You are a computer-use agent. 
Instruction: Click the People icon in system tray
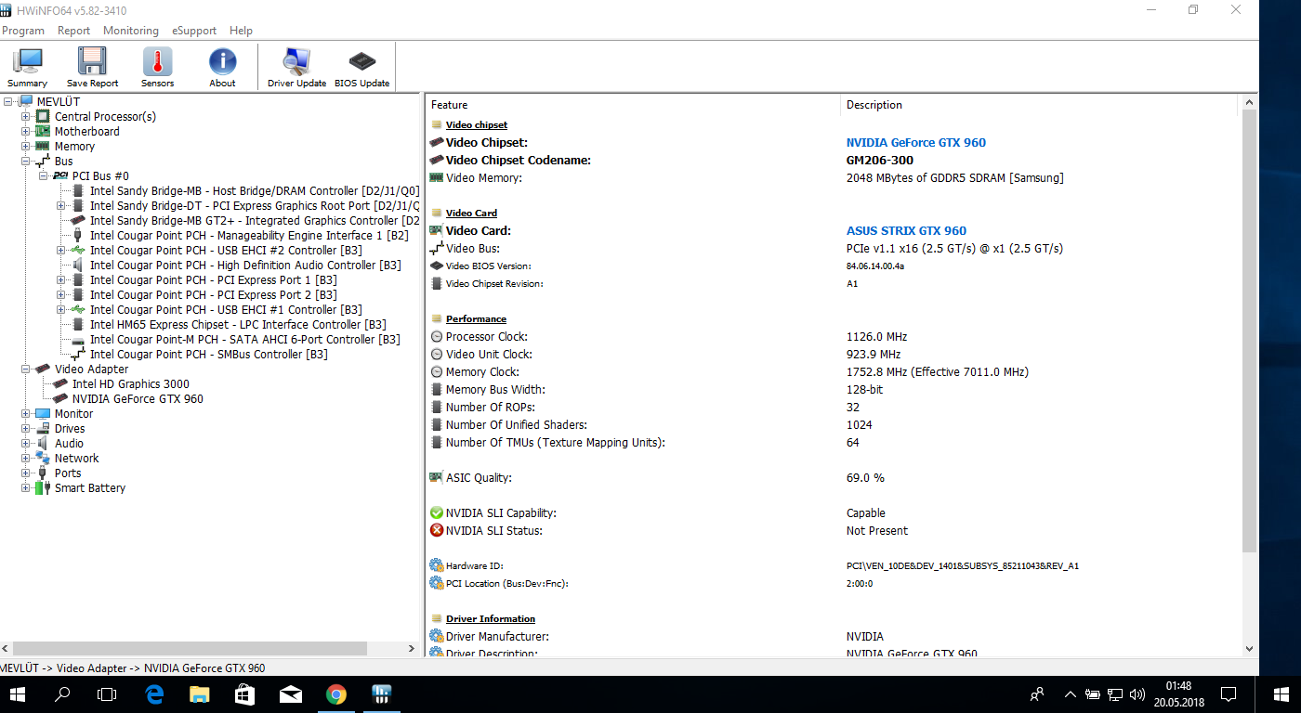pos(1038,694)
